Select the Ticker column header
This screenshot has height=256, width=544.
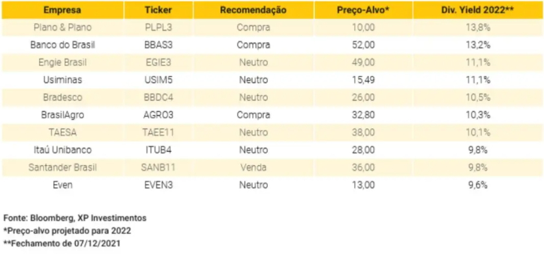click(158, 10)
